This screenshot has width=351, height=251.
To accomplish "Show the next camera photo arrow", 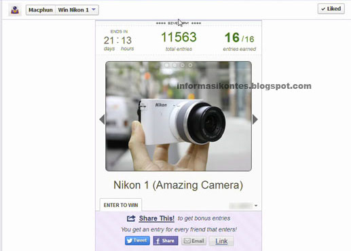I will tap(255, 119).
